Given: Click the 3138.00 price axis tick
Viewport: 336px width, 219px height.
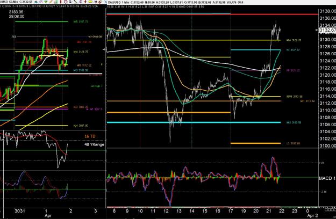Looking at the screenshot, I should point(327,11).
